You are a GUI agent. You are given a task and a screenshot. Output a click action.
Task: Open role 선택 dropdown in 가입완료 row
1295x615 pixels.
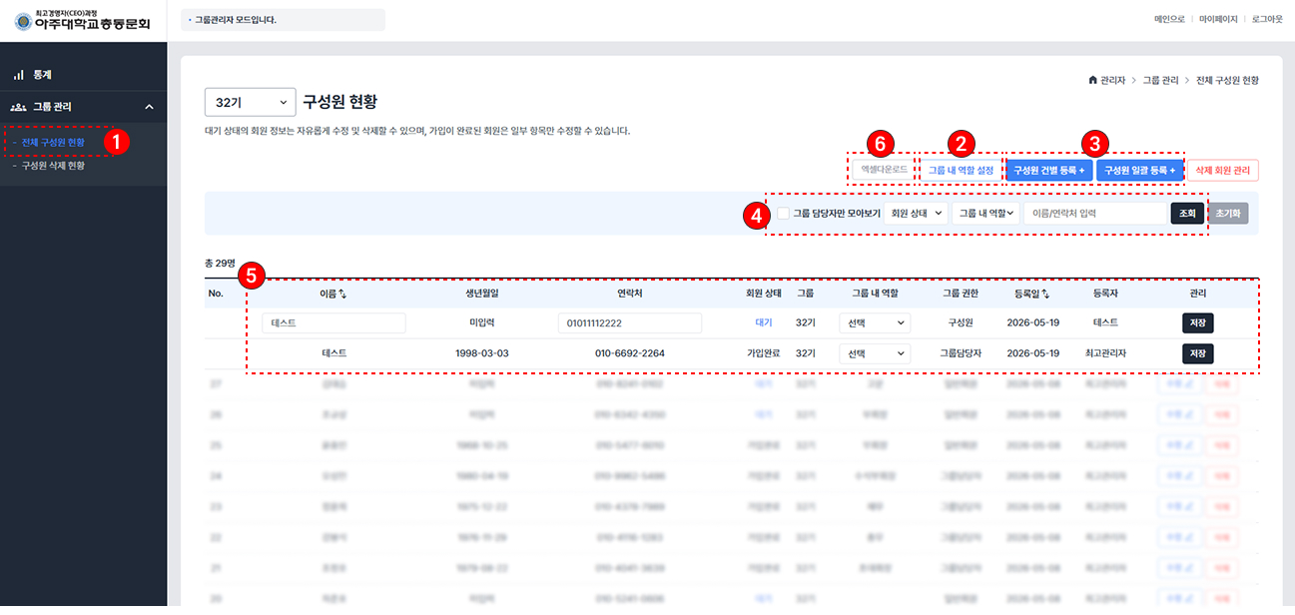point(875,353)
